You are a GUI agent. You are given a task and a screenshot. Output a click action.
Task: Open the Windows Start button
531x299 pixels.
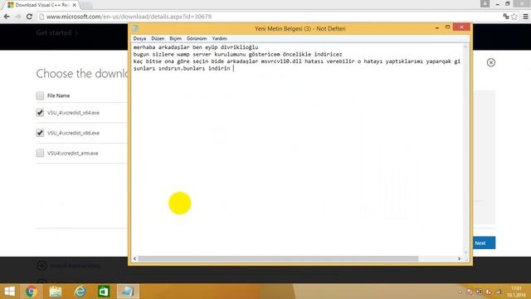[9, 292]
